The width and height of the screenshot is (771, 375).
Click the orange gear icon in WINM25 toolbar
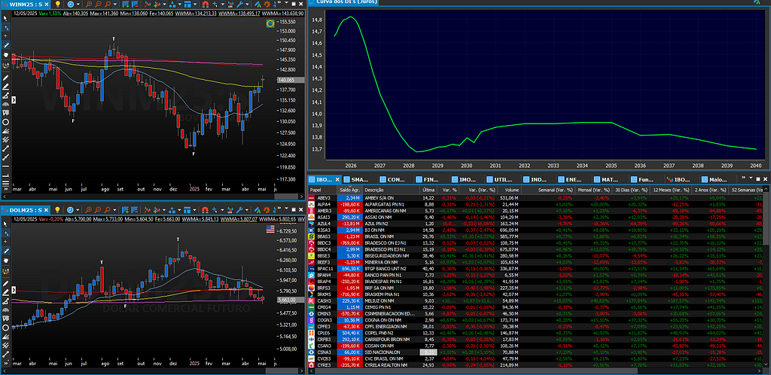267,4
